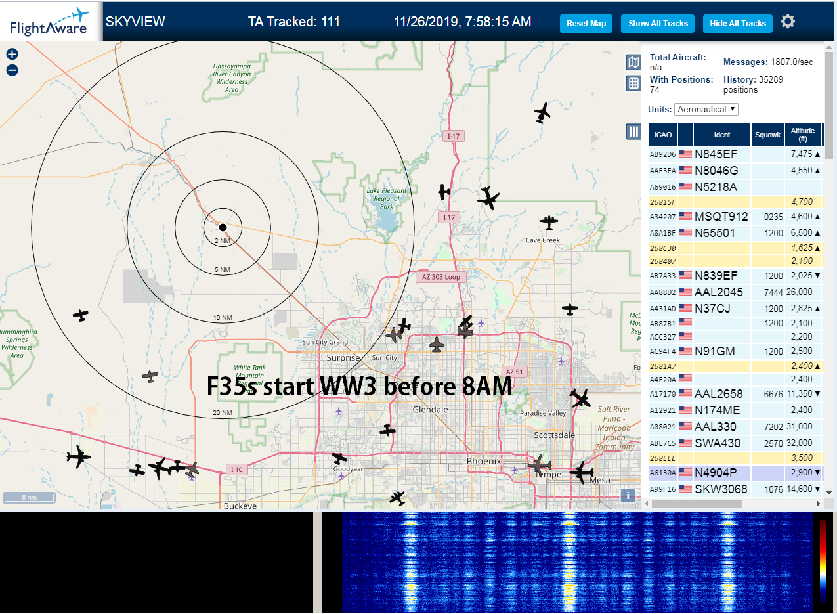This screenshot has width=837, height=614.
Task: Select aircraft icon near Cave Creek
Action: [549, 223]
